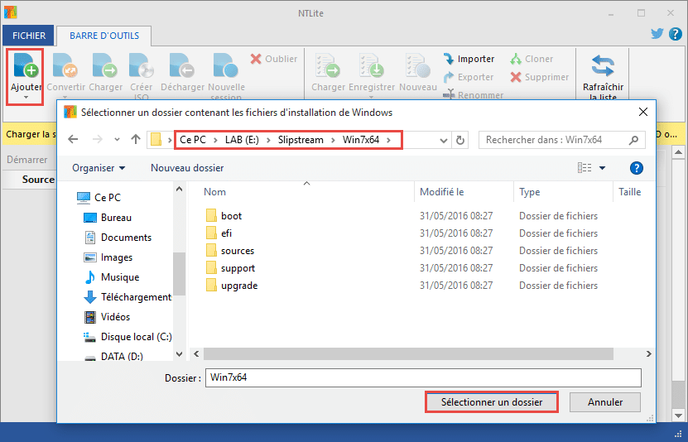
Task: Click Exporter in the ribbon
Action: point(468,77)
